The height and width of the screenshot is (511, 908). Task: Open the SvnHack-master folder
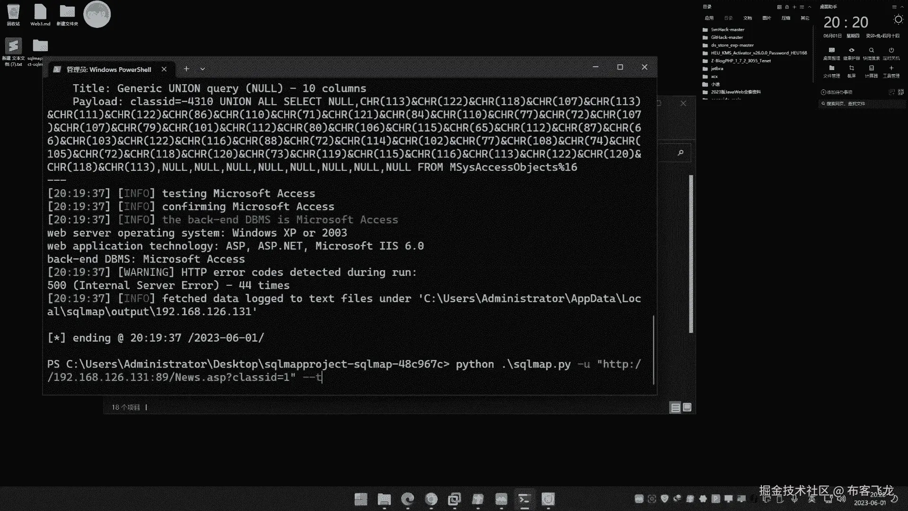pyautogui.click(x=727, y=29)
